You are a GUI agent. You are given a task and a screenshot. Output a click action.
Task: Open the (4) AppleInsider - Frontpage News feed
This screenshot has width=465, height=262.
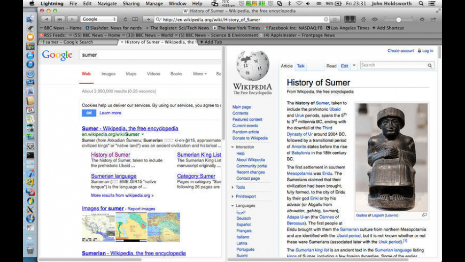pyautogui.click(x=297, y=35)
